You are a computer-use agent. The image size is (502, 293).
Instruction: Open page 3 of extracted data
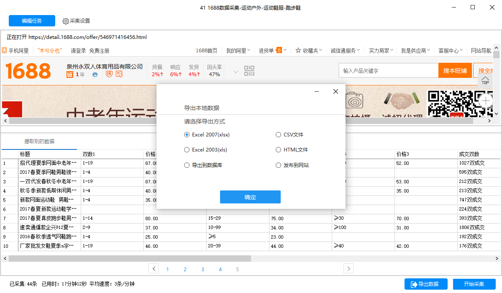point(202,269)
